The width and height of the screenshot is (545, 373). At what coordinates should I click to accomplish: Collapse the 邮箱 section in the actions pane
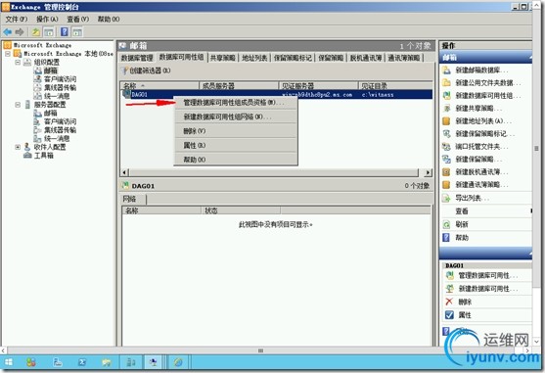[529, 58]
